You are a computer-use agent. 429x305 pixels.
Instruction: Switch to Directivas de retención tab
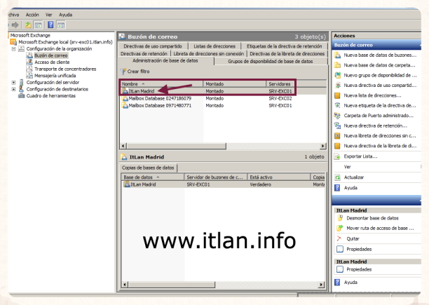[x=144, y=53]
